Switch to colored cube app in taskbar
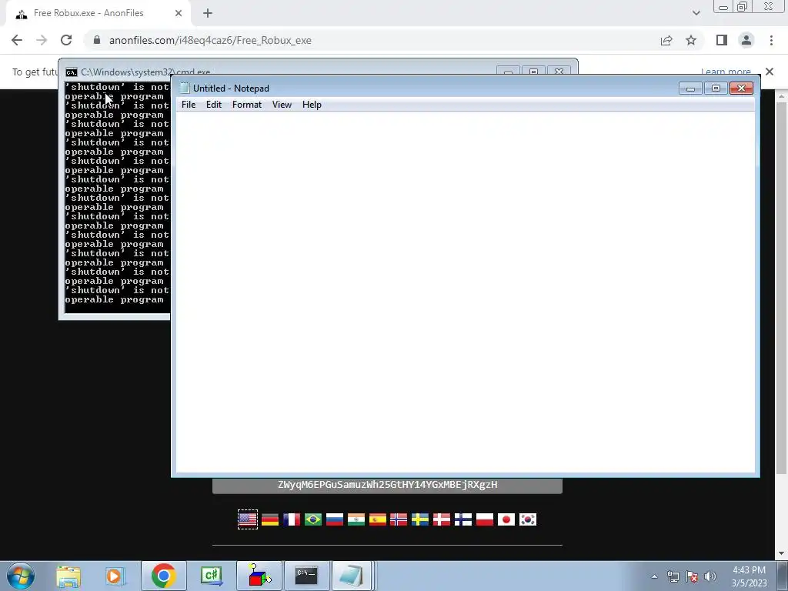 [x=259, y=576]
